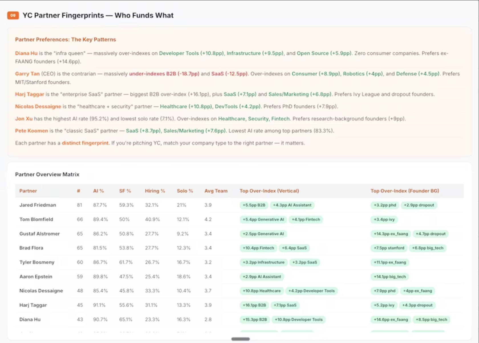Click Tyler Bosmeny's "+3.2pp Infrastructure" badge
Screen dimensions: 479x343
(263, 262)
